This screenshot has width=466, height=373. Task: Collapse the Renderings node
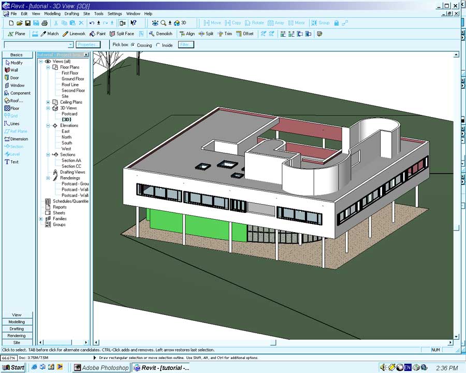pos(48,178)
